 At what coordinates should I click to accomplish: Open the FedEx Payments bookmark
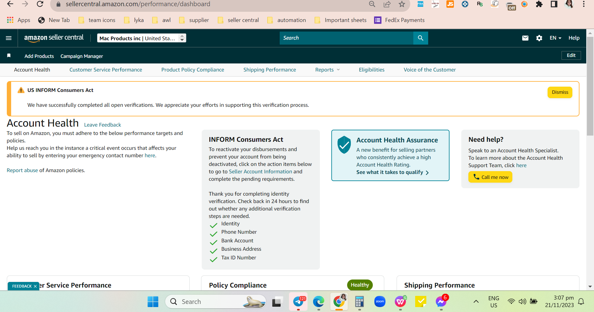coord(399,20)
